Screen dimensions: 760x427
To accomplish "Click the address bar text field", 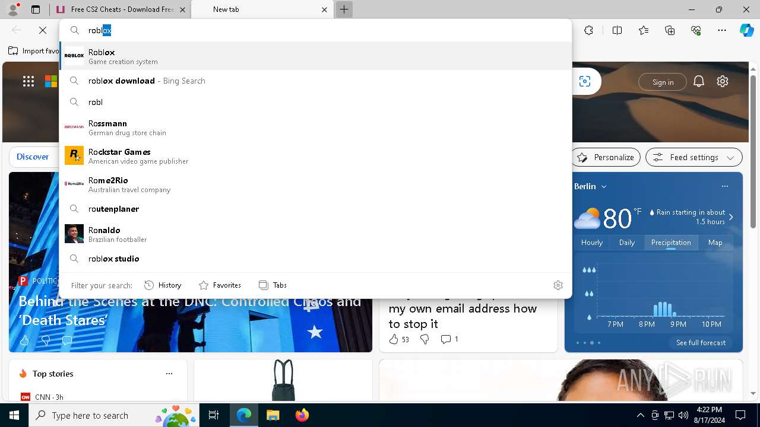I will point(325,30).
